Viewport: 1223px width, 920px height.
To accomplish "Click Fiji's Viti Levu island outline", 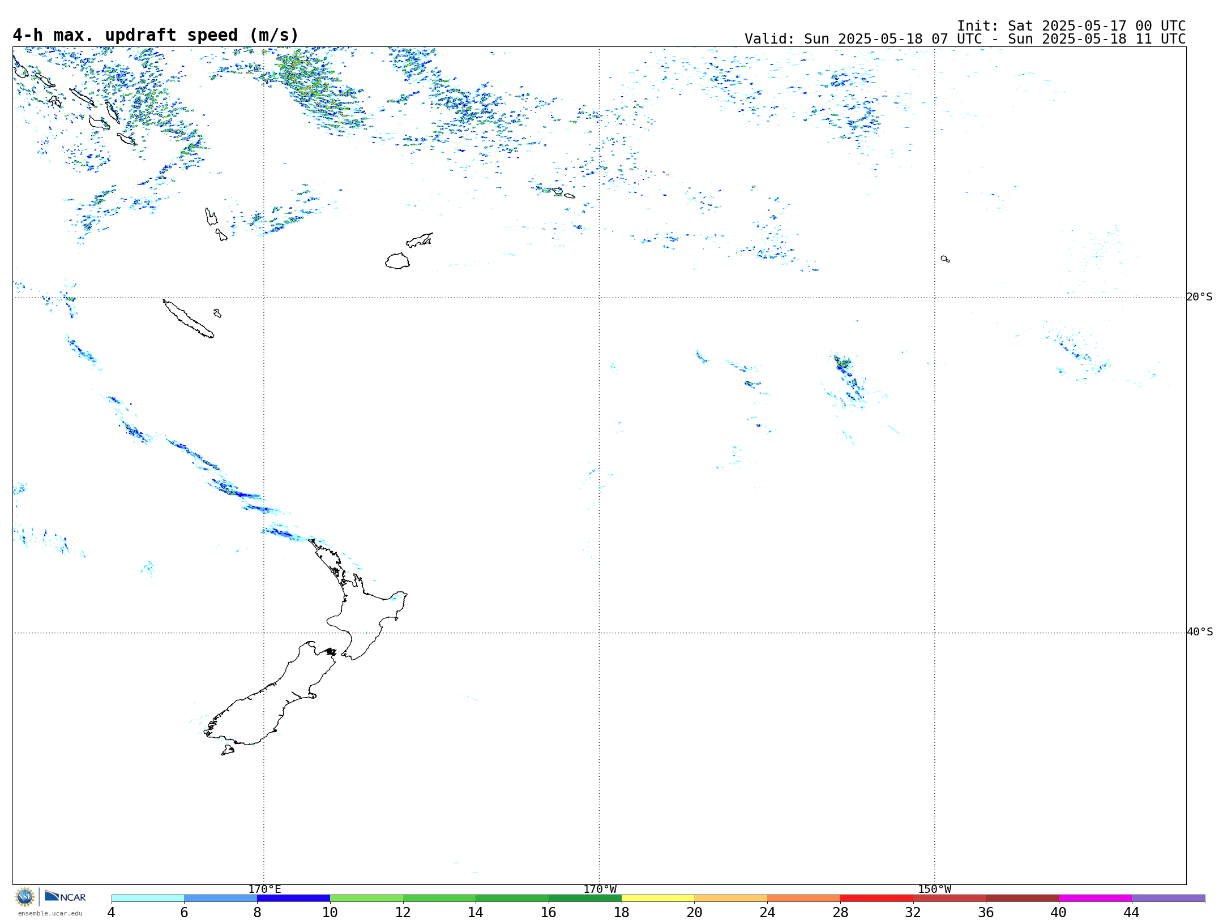I will coord(397,261).
